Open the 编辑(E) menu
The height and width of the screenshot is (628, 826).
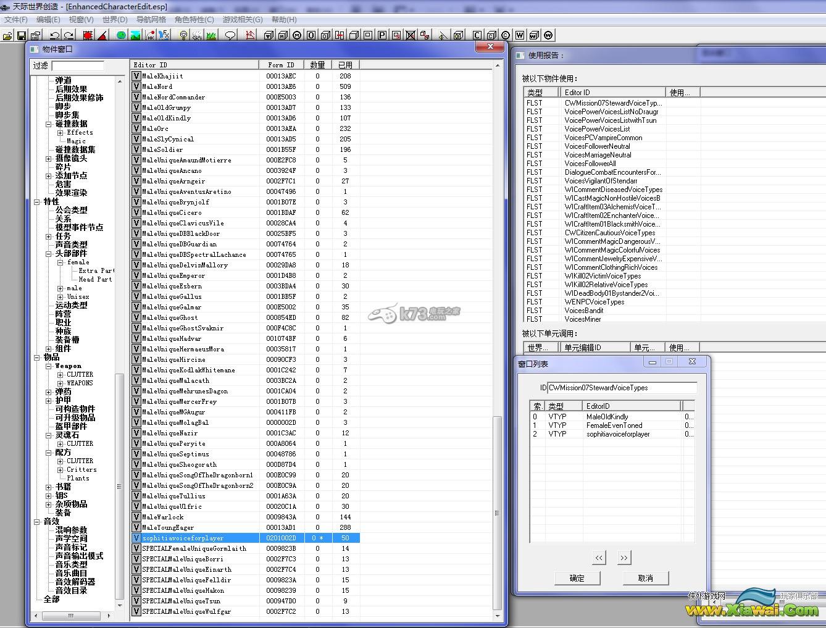point(48,20)
